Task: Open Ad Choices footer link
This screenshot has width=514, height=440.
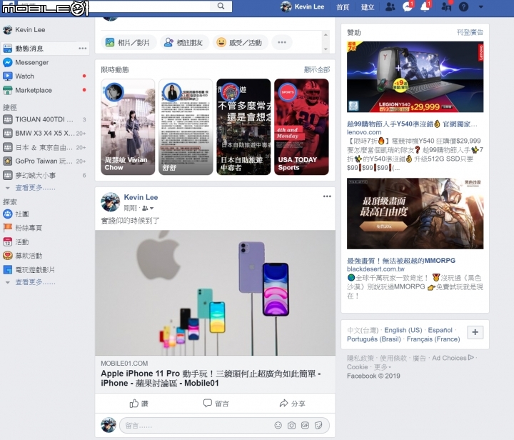Action: (x=453, y=358)
